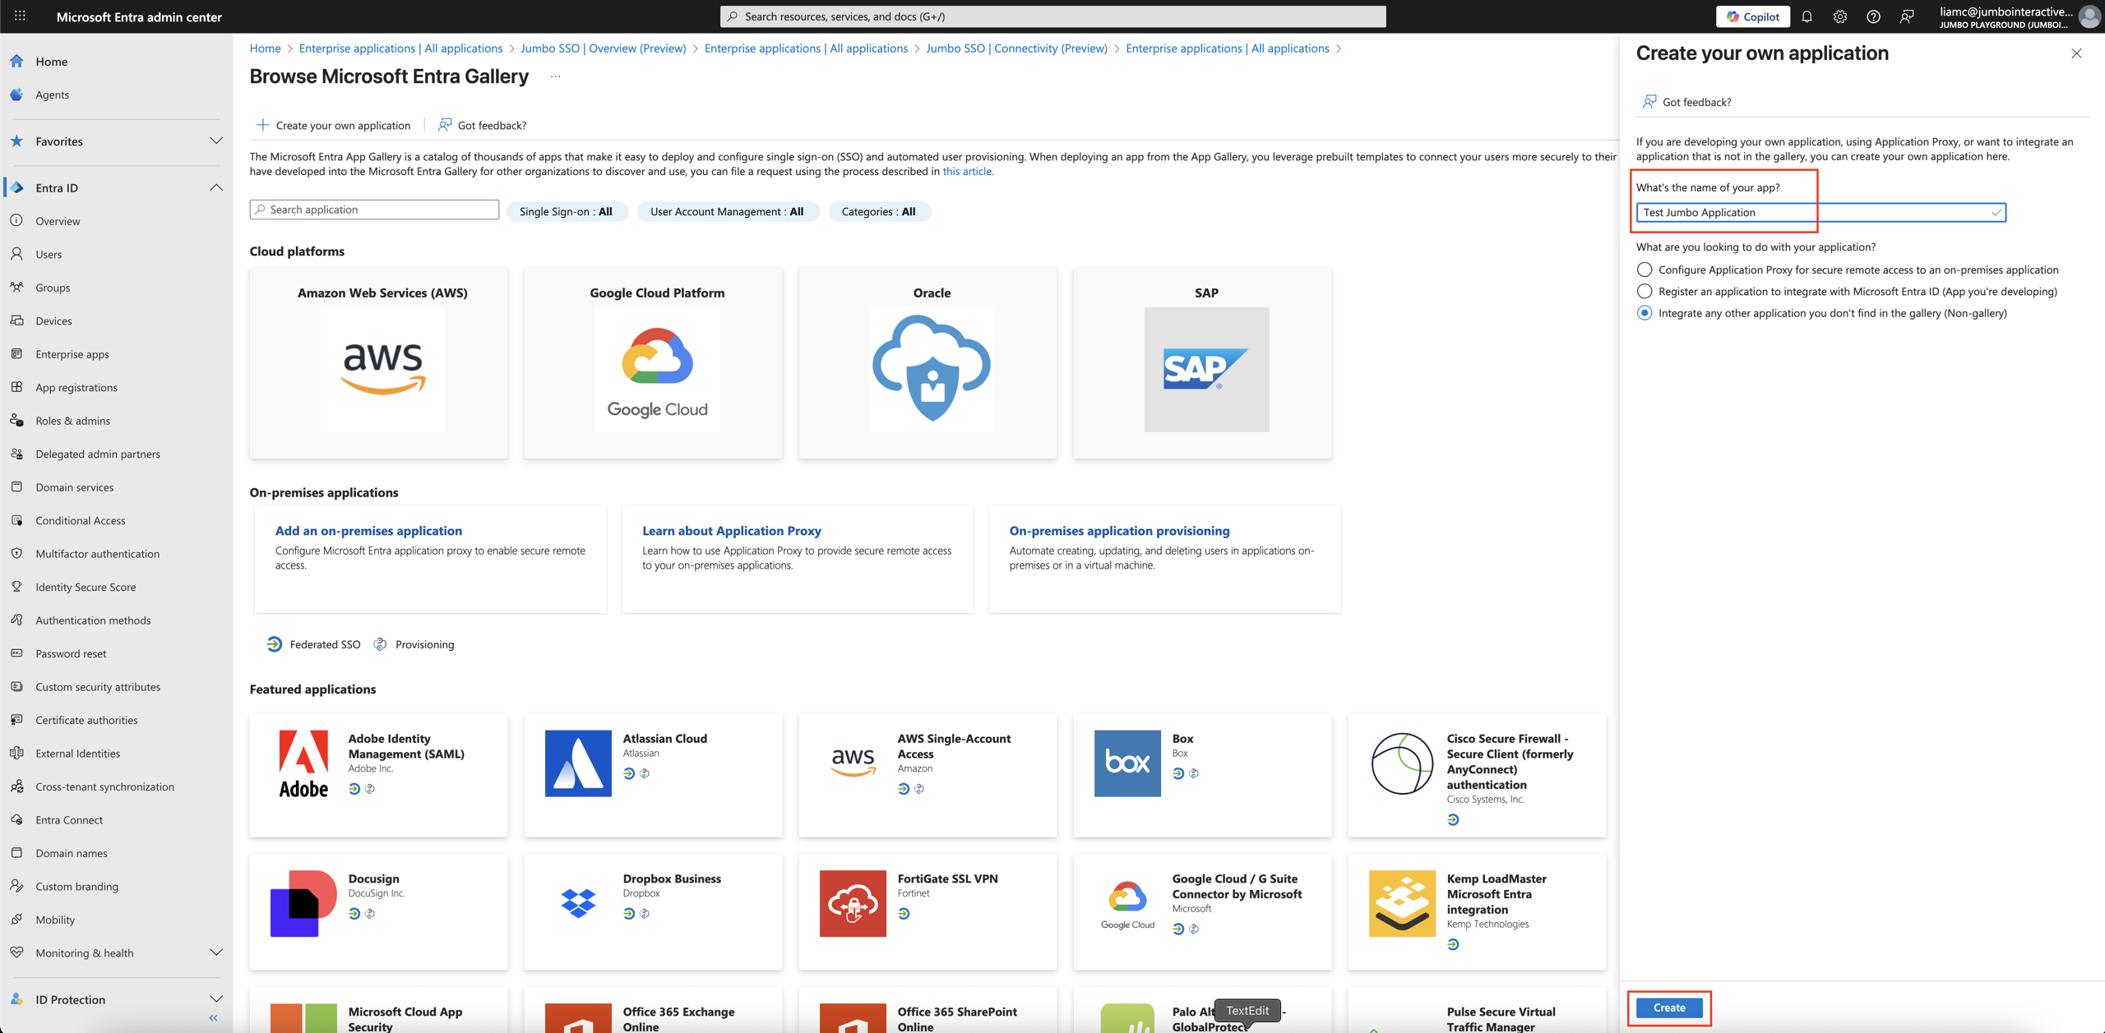Open Add an on-premises application link

click(368, 531)
